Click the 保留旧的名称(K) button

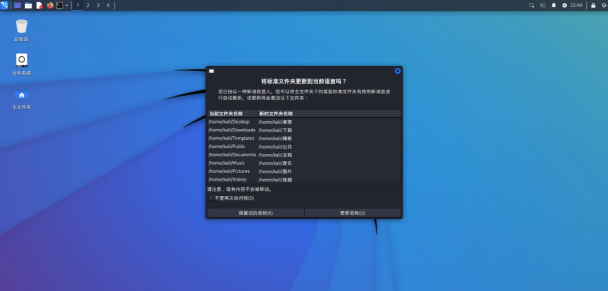[x=256, y=213]
